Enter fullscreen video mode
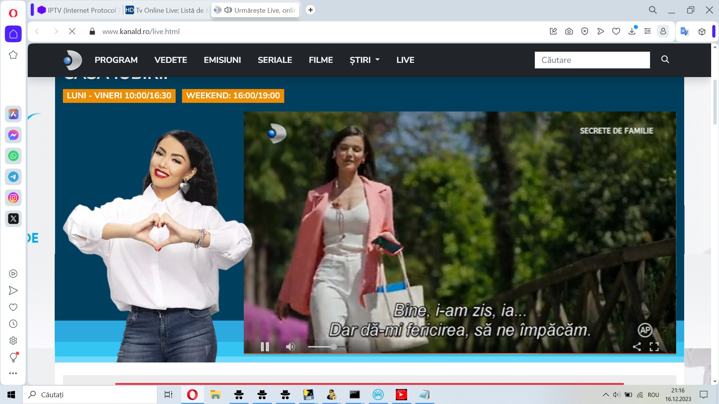Image resolution: width=719 pixels, height=404 pixels. [654, 347]
